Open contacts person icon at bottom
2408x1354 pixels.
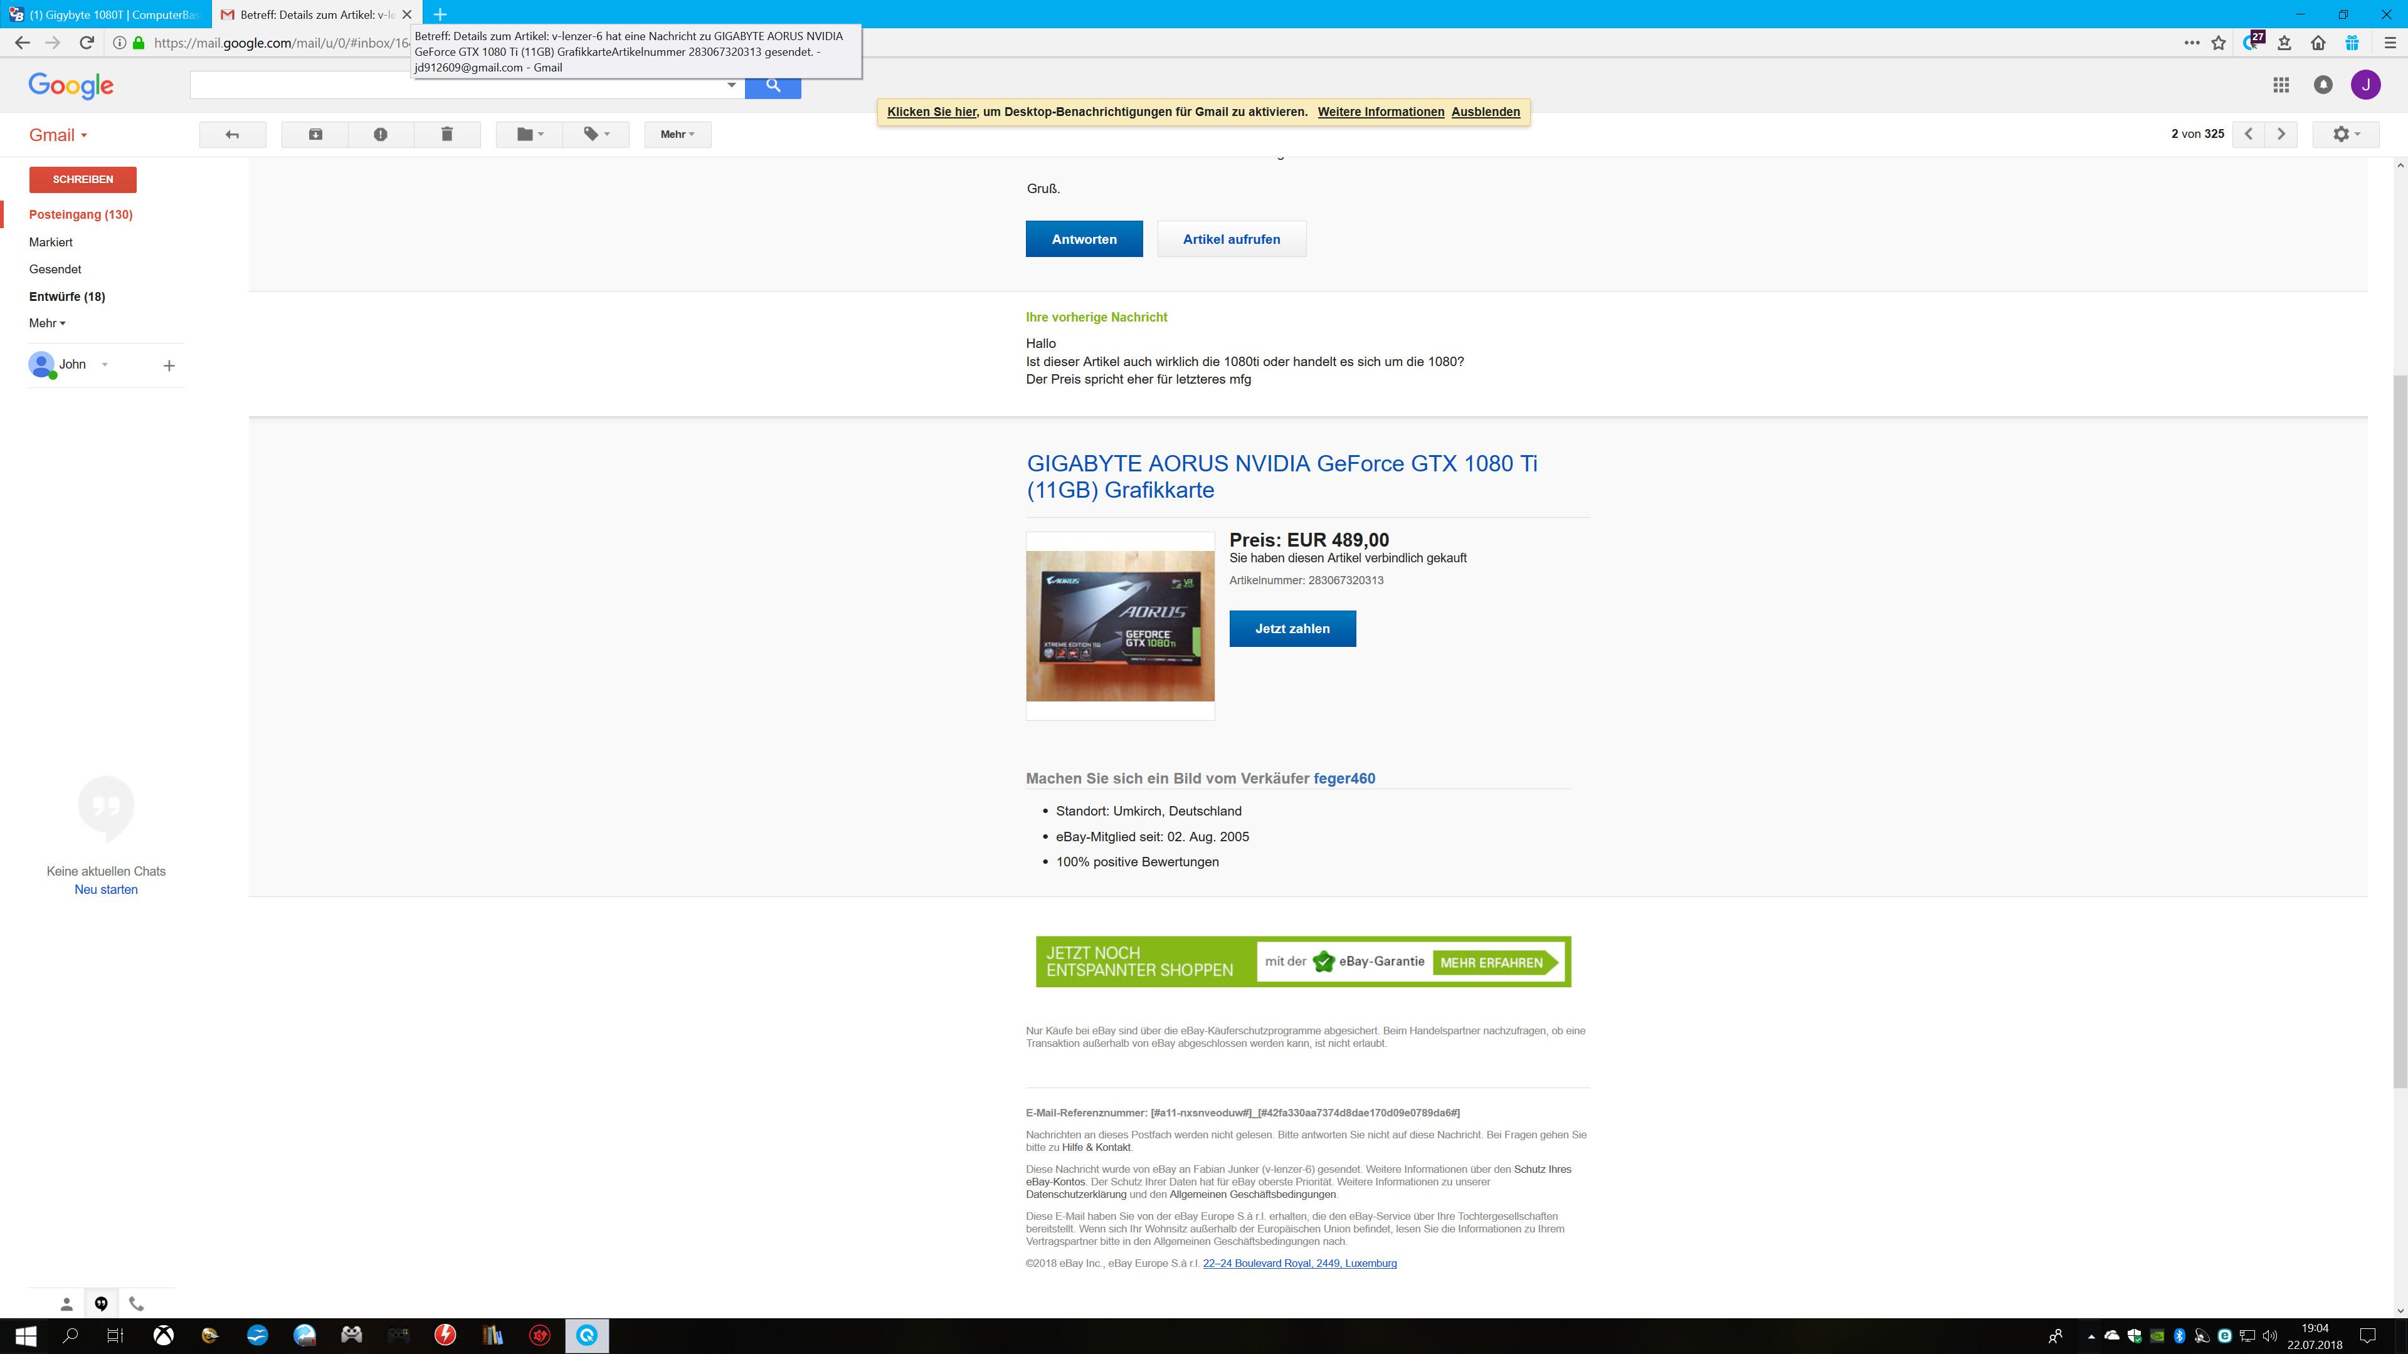pyautogui.click(x=66, y=1304)
